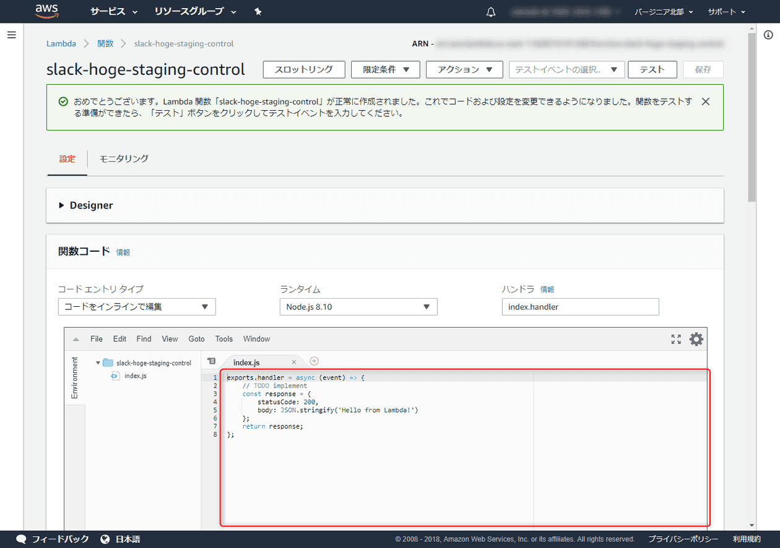The height and width of the screenshot is (548, 780).
Task: Open the notifications bell
Action: (x=490, y=11)
